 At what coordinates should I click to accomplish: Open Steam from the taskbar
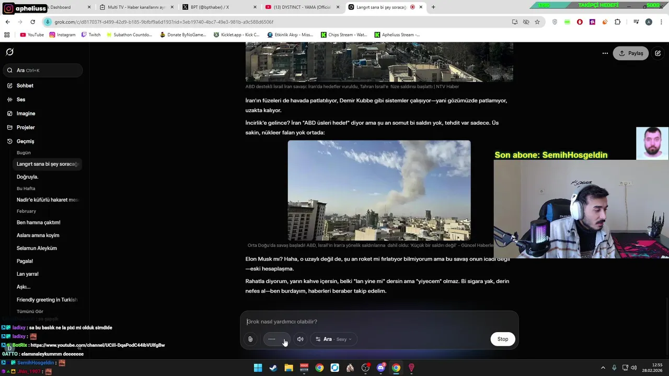[x=273, y=368]
